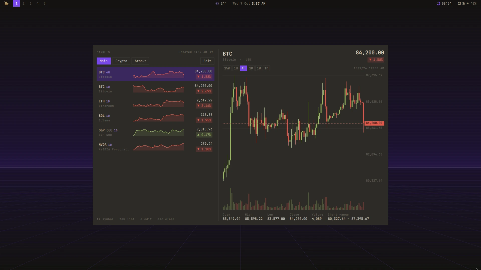The width and height of the screenshot is (481, 270).
Task: Click the Edit button for the watchlist
Action: [207, 61]
